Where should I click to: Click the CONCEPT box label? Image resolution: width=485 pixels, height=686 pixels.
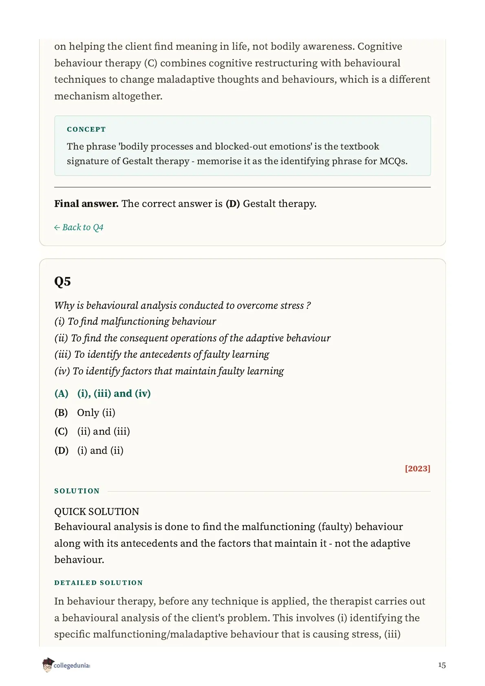coord(86,129)
